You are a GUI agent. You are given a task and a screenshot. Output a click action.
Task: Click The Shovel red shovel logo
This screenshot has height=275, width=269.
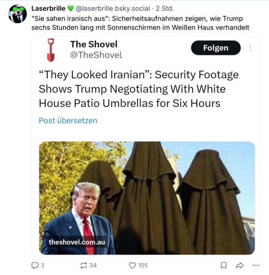[x=51, y=50]
